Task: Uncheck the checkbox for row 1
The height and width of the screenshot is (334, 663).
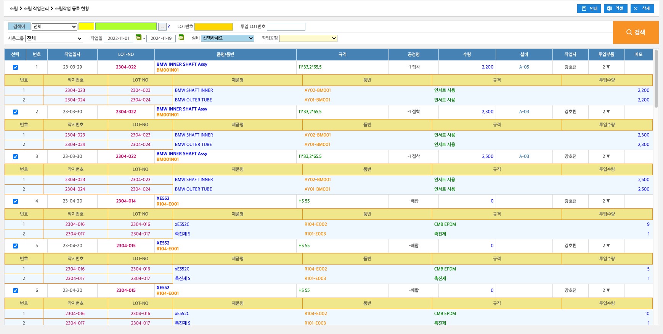Action: point(15,67)
